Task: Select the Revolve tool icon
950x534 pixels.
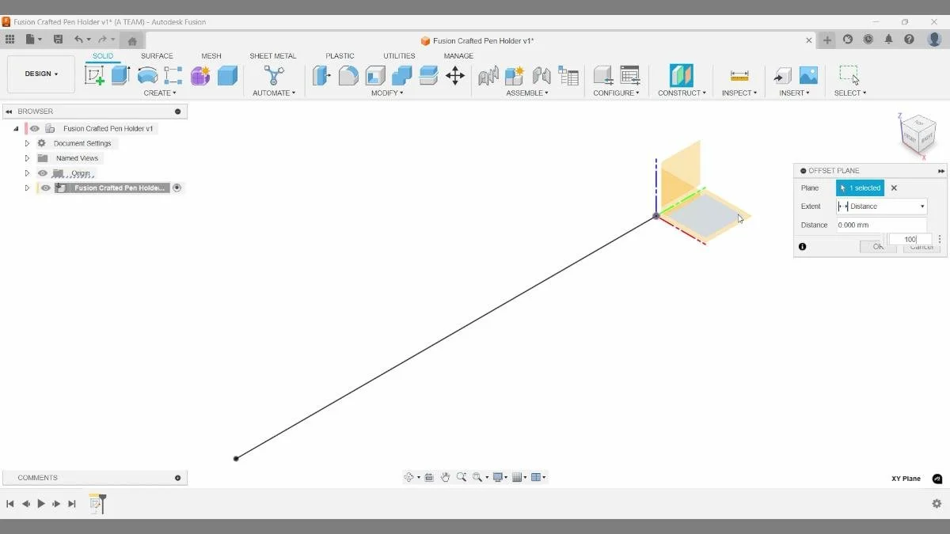Action: coord(147,75)
